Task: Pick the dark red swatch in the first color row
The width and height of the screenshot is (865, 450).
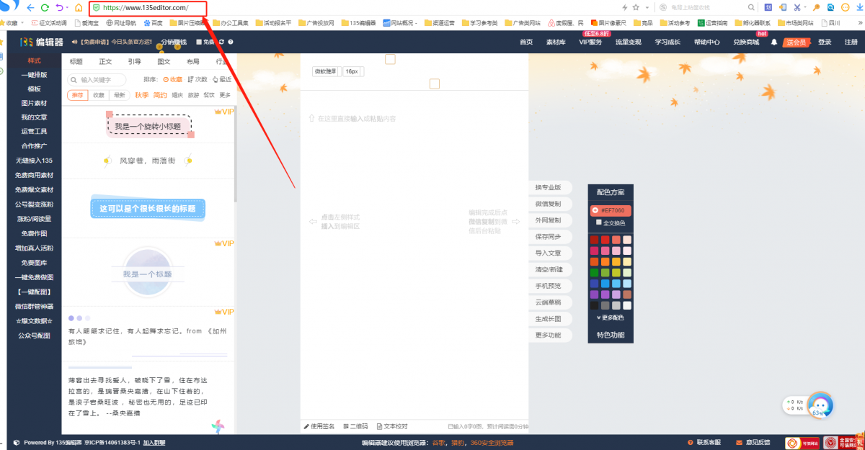Action: point(595,240)
